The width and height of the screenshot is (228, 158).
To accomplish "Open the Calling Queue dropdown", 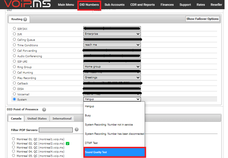I will [x=112, y=39].
